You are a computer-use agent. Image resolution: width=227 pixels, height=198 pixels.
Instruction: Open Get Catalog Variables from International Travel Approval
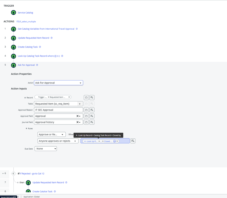(x=46, y=29)
